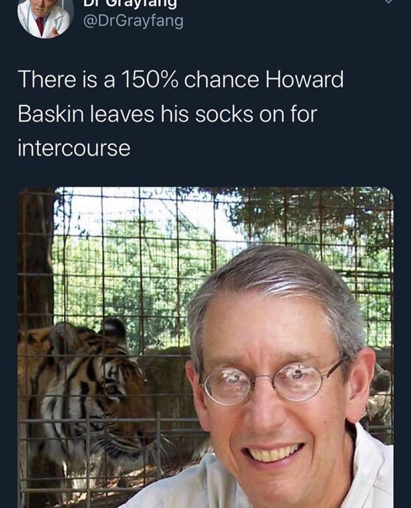Tap the Dr Grayfang display name
This screenshot has height=508, width=411.
[130, 4]
